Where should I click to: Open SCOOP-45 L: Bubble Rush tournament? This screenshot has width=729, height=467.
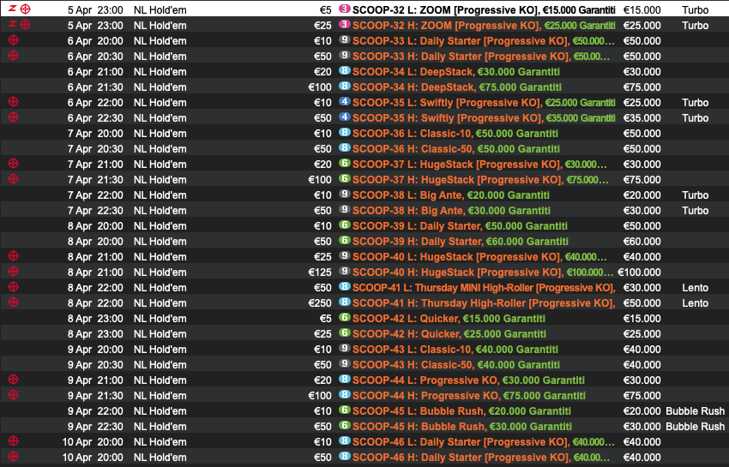pyautogui.click(x=461, y=411)
